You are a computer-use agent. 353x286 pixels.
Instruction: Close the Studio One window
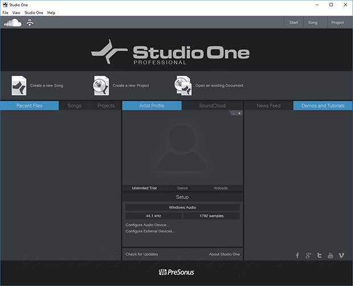point(346,5)
